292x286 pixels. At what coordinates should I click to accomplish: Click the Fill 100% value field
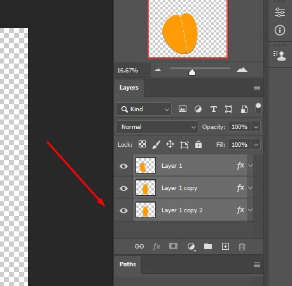coord(239,145)
